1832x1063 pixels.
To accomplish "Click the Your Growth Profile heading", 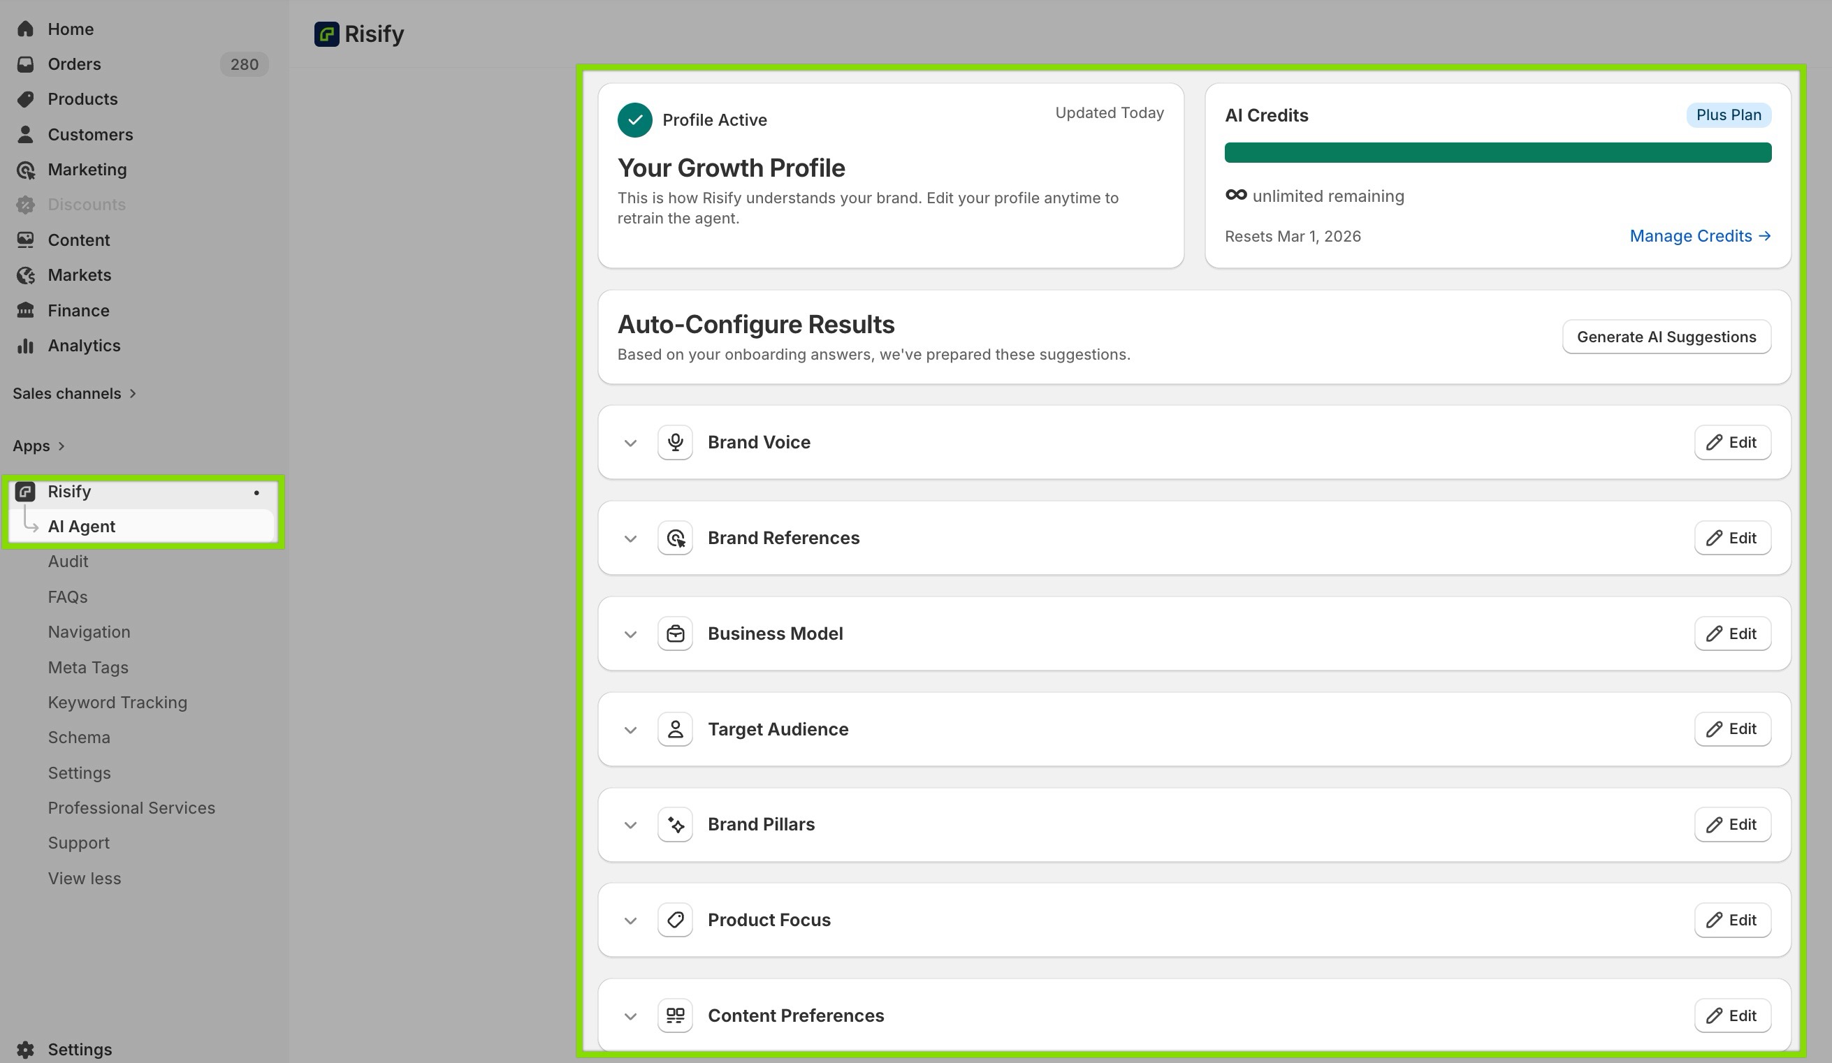I will [x=731, y=168].
